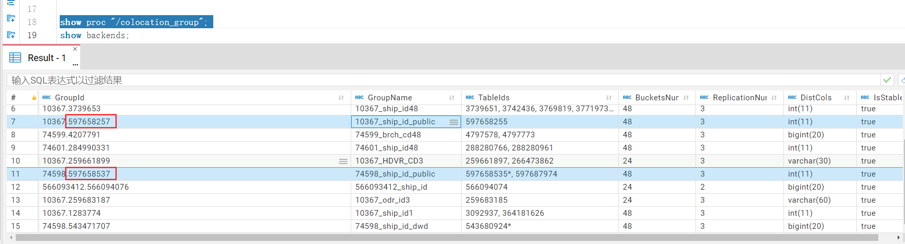Open the three-dot menu on Result tab

coord(75,64)
